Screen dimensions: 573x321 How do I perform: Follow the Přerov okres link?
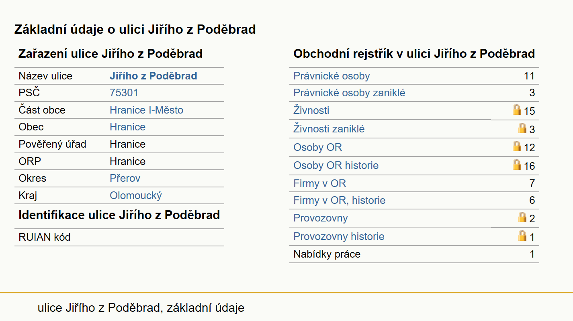[125, 178]
